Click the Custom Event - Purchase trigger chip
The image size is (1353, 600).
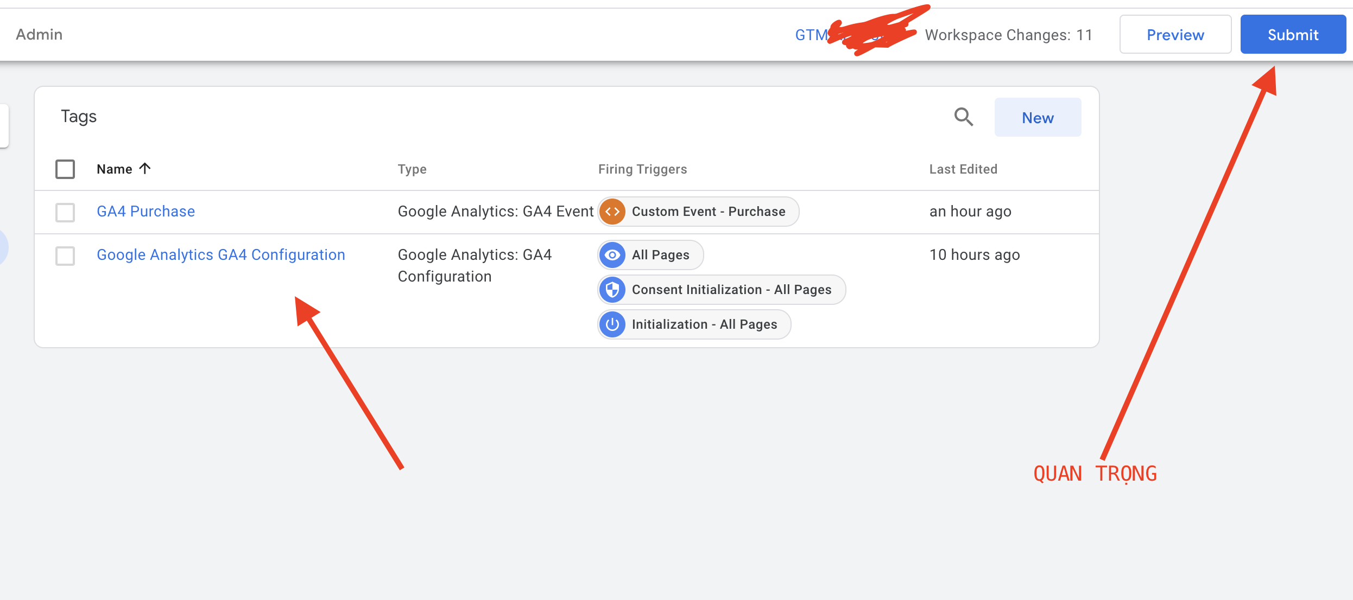[x=708, y=212]
